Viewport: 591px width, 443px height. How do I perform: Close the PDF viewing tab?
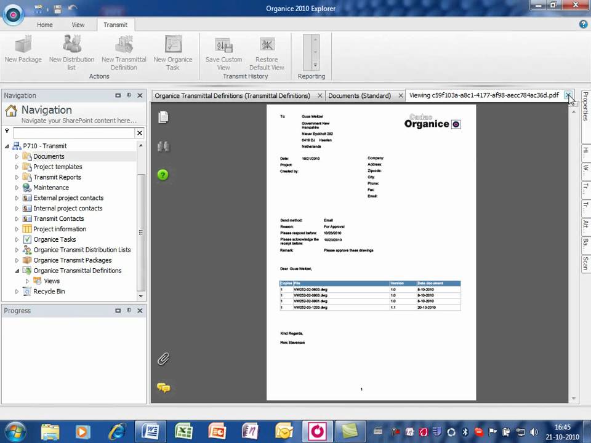pos(568,95)
